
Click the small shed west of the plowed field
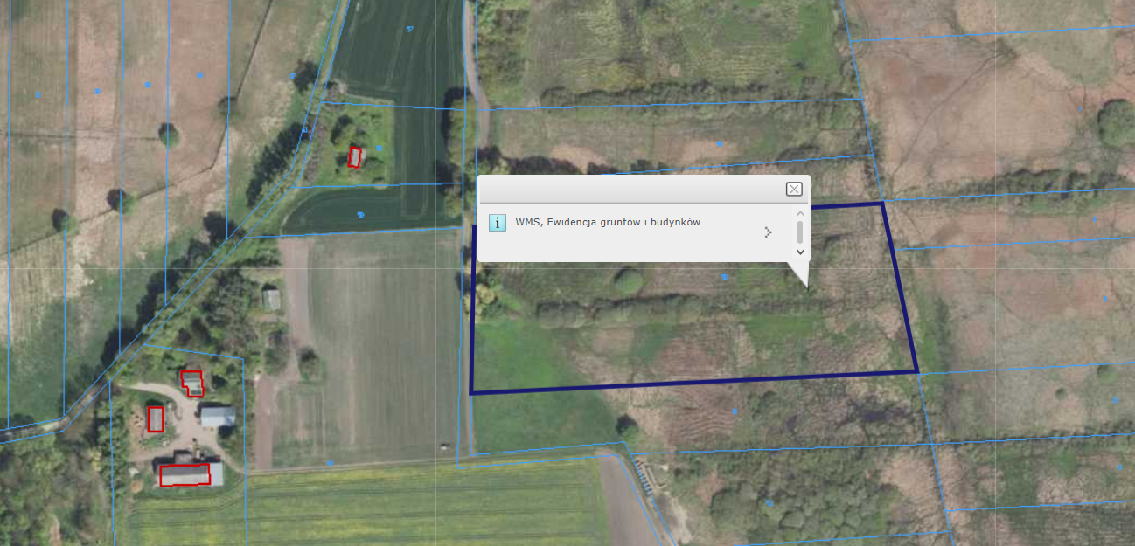click(x=272, y=300)
